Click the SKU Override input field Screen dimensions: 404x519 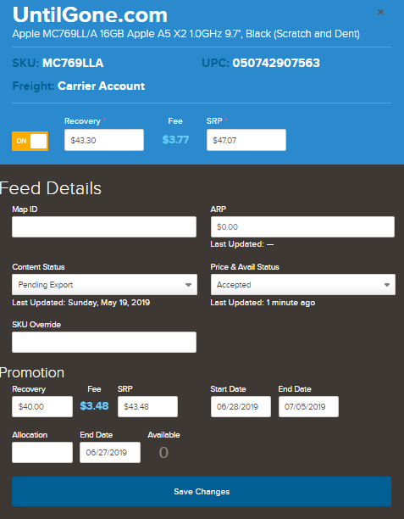pyautogui.click(x=104, y=342)
